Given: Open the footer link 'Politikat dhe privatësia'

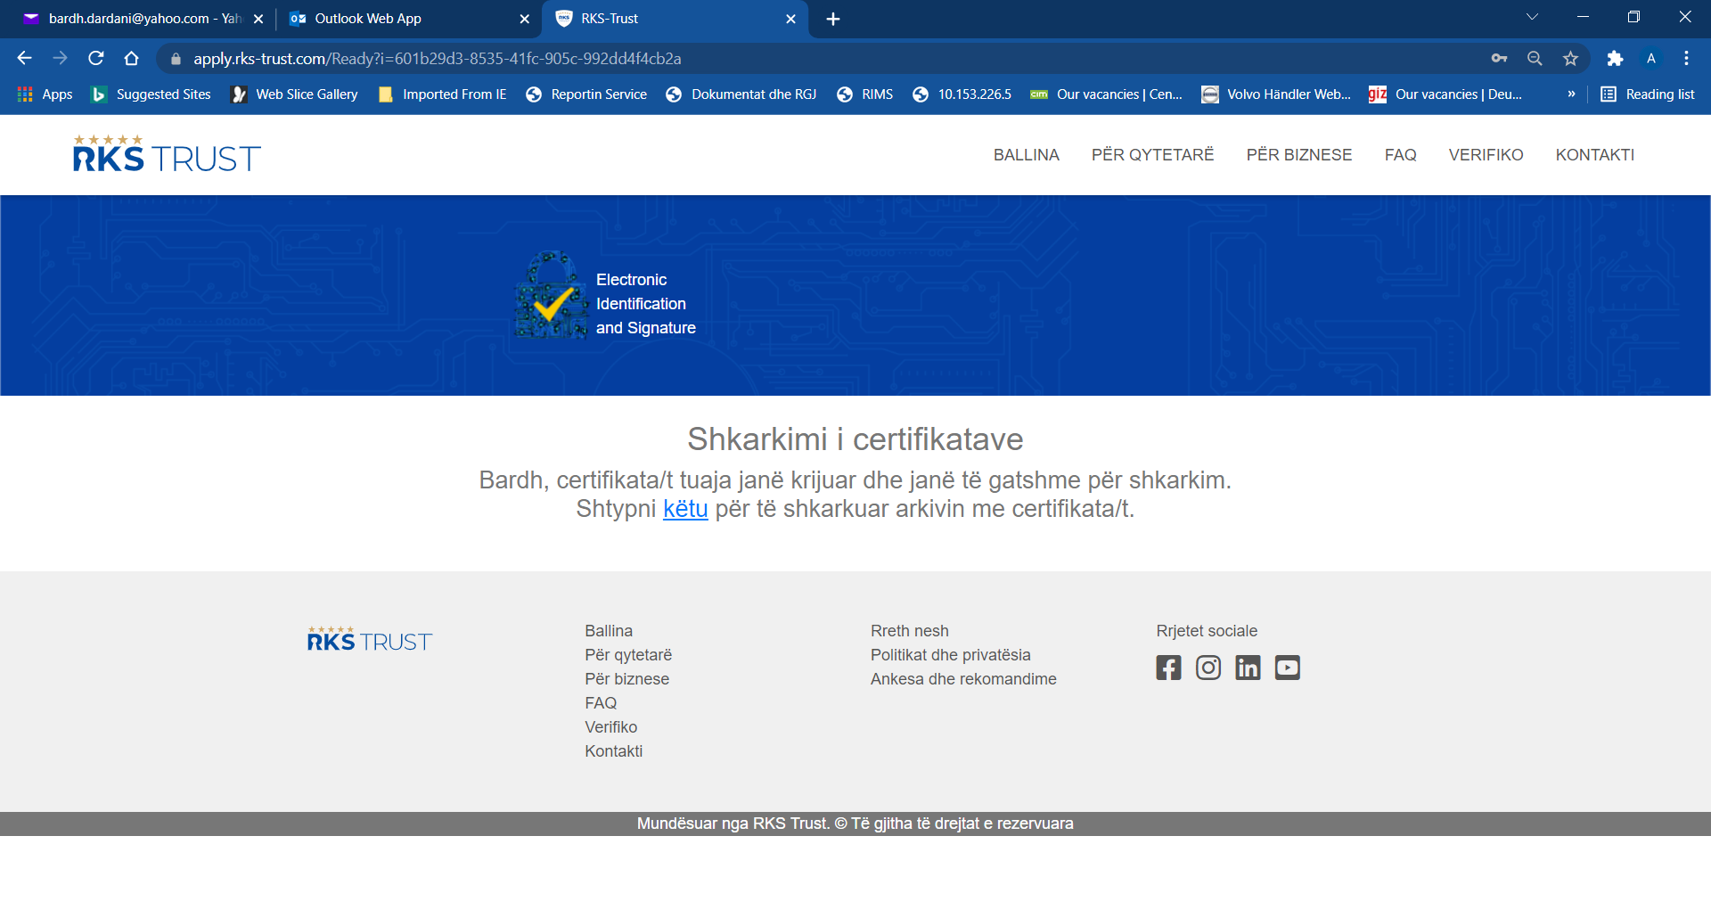Looking at the screenshot, I should tap(950, 655).
